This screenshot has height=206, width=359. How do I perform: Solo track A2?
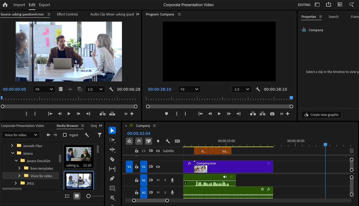(x=165, y=193)
